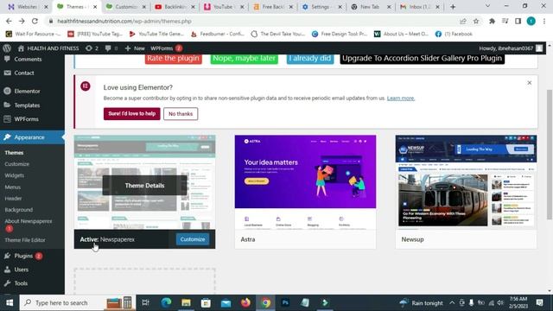Click Rate the plugin button
This screenshot has height=311, width=553.
tap(173, 59)
